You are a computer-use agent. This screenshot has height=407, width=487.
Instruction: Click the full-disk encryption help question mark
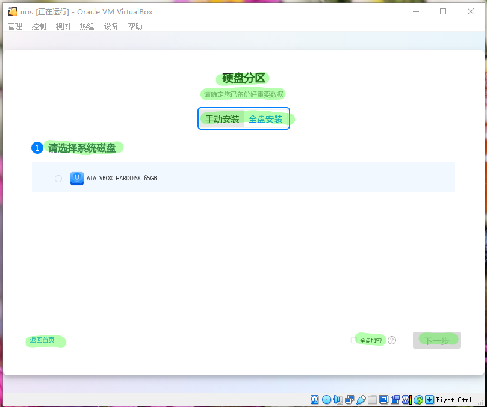(x=392, y=340)
